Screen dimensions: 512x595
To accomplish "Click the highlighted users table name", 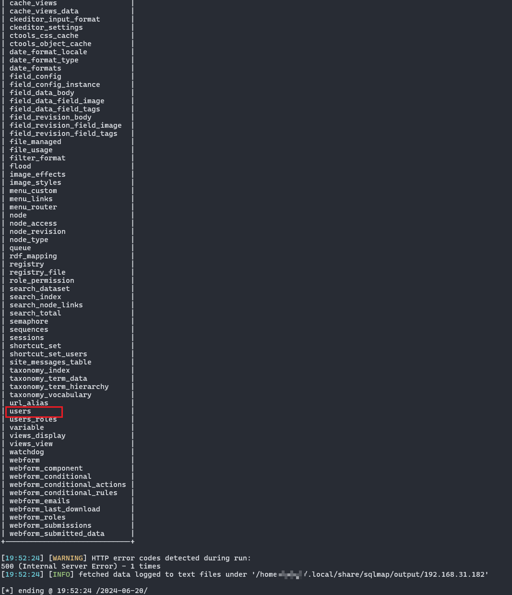I will [x=20, y=412].
